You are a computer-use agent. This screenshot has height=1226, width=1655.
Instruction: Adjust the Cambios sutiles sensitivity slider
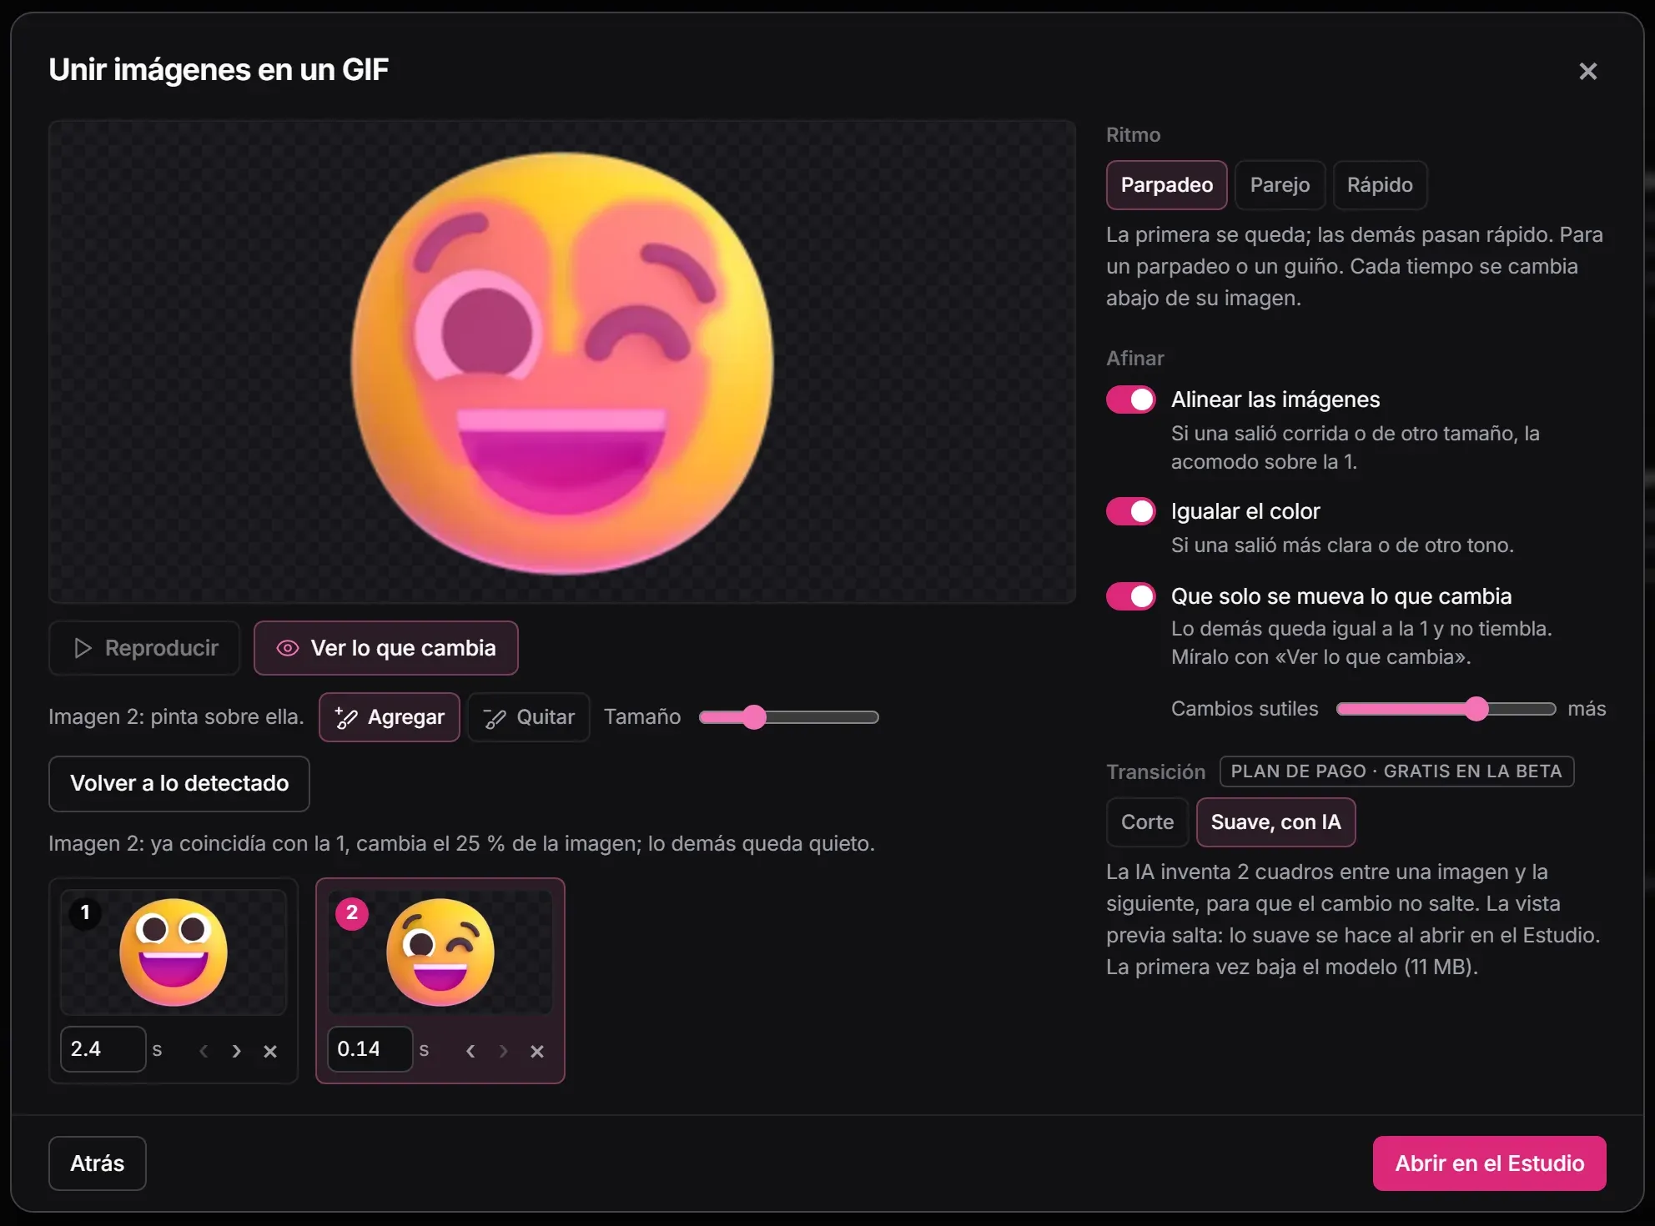[1446, 709]
